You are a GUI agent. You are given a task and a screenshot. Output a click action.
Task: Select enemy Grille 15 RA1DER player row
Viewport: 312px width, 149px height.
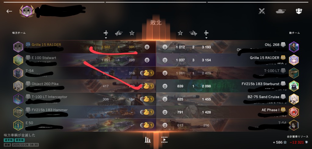pyautogui.click(x=228, y=60)
